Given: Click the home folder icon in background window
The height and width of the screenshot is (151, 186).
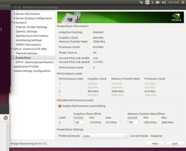Looking at the screenshot, I should [5, 118].
